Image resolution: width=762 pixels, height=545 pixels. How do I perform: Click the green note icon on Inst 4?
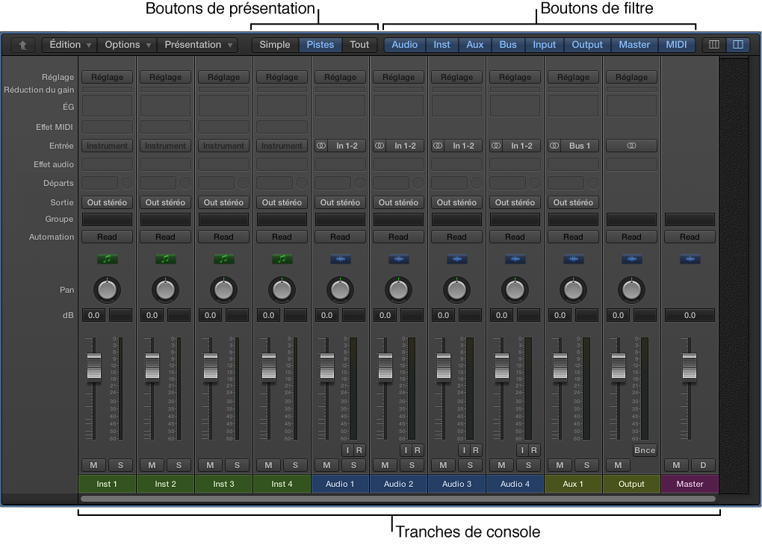(x=282, y=259)
